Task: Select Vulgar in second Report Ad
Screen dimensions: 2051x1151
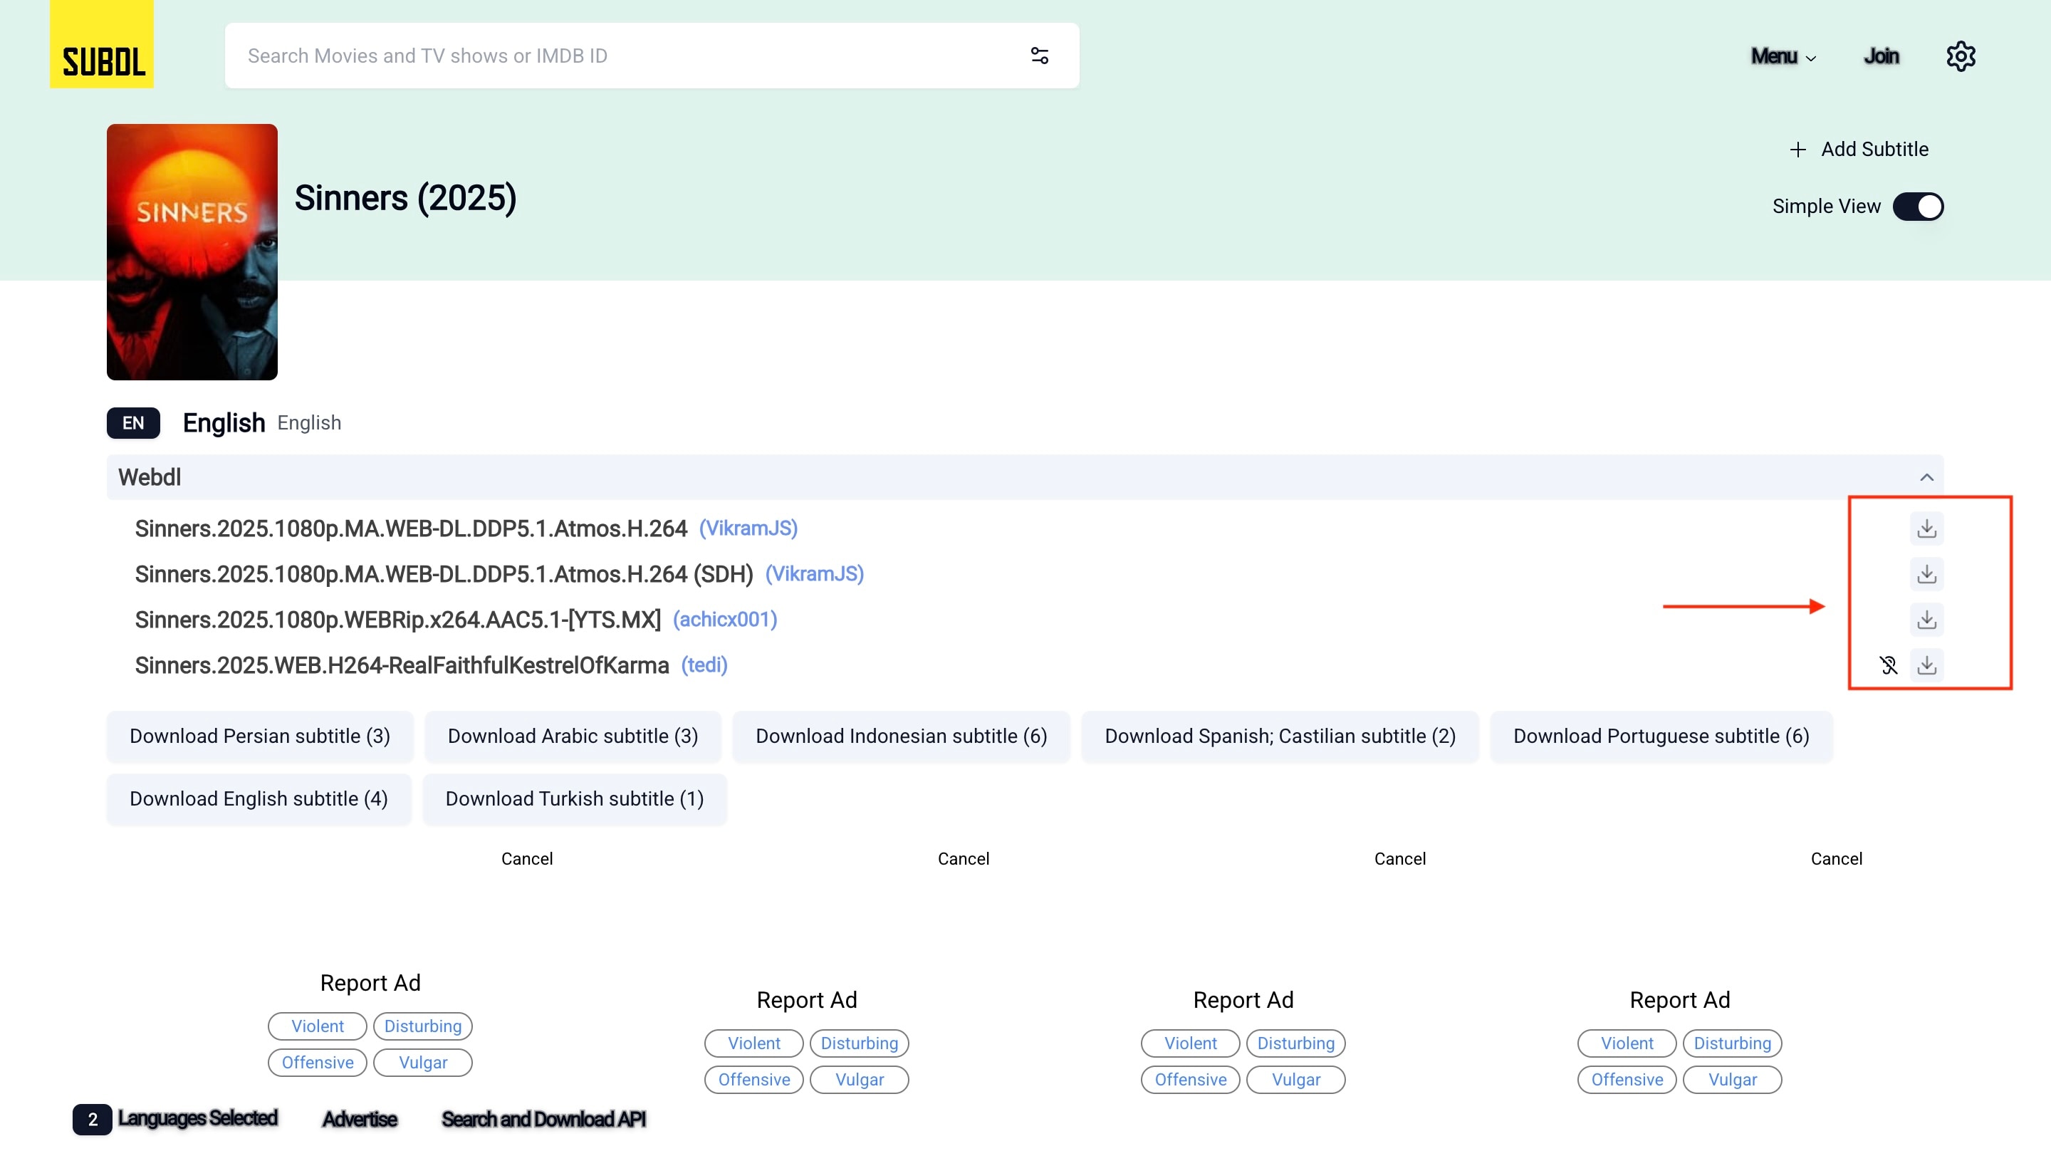Action: (x=859, y=1080)
